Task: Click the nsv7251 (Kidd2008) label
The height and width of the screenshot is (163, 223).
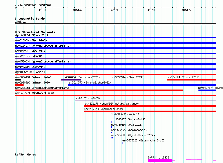Action: [29, 56]
